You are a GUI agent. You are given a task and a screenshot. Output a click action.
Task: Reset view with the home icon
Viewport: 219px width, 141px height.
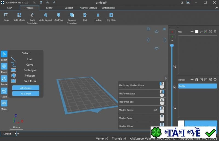pos(148,29)
